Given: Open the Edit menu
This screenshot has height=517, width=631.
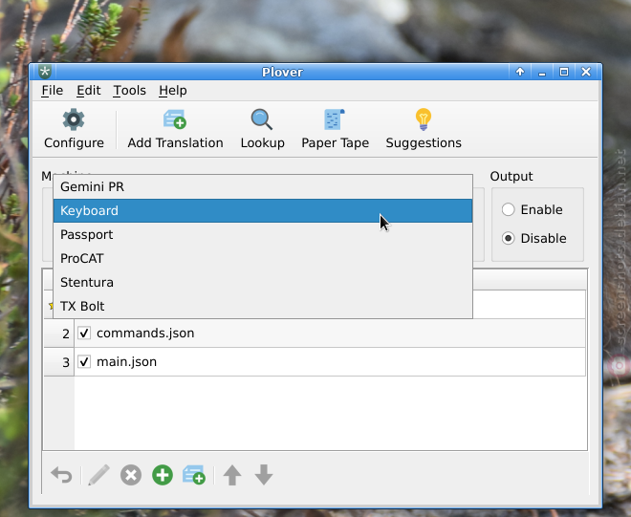Looking at the screenshot, I should tap(89, 91).
